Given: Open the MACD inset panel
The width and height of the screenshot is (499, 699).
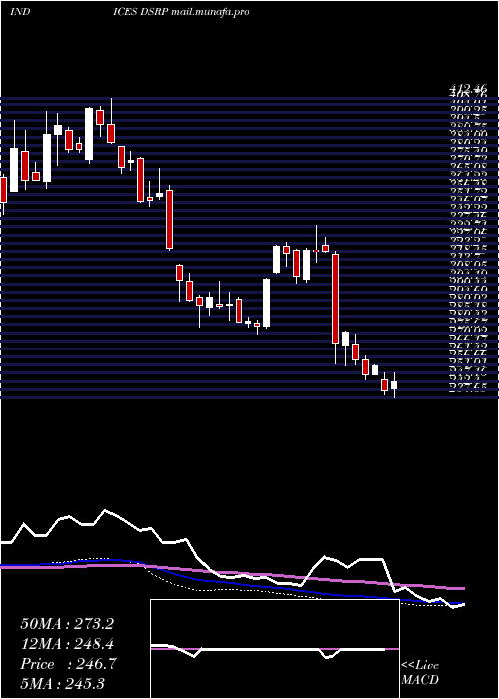Looking at the screenshot, I should pyautogui.click(x=274, y=649).
